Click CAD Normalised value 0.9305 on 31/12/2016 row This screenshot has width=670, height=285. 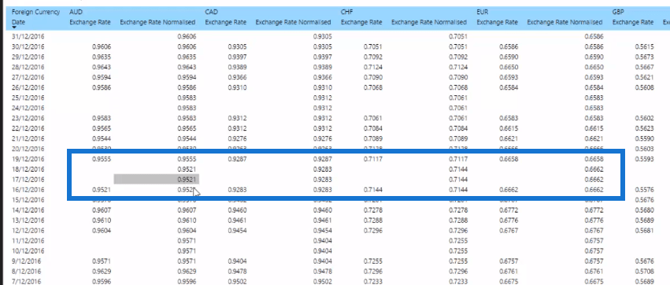(322, 37)
